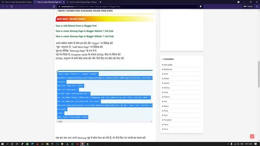Open Cortana circle icon on taskbar

coord(12,144)
